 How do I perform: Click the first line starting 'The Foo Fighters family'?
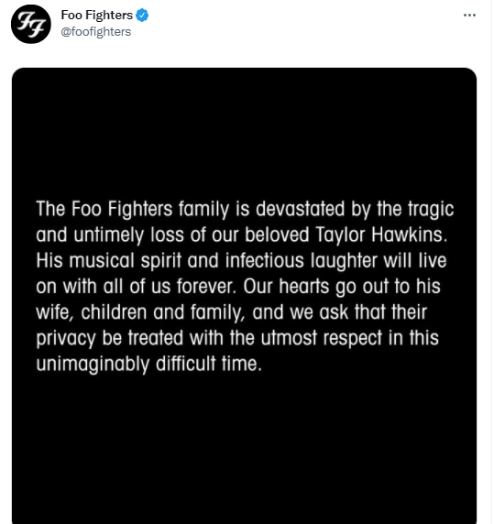pyautogui.click(x=245, y=209)
